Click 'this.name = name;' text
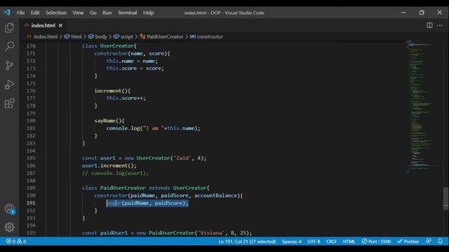Viewport: 449px width, 252px height. pos(132,61)
